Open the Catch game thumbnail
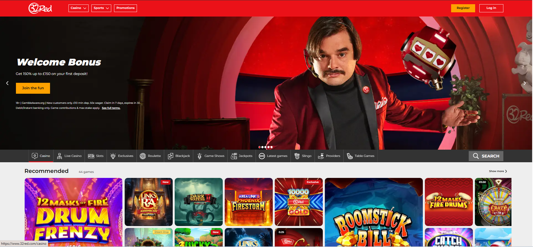 point(449,237)
